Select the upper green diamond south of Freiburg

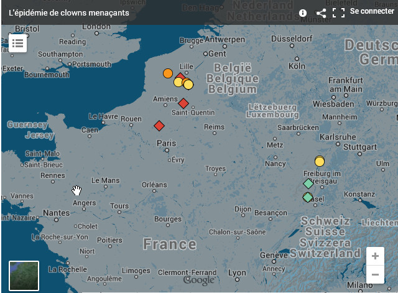point(308,184)
